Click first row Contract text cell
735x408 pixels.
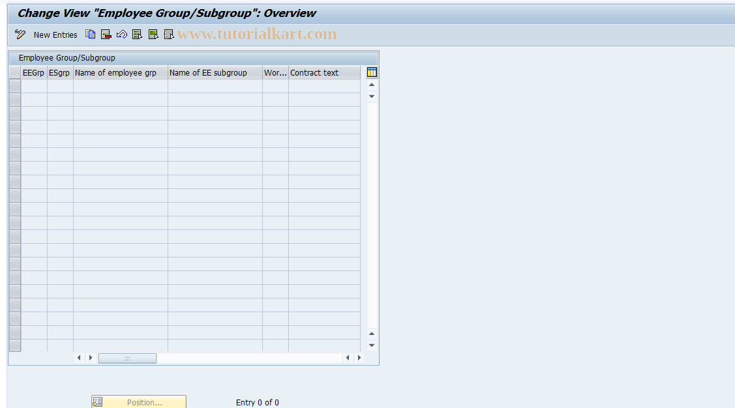[324, 86]
